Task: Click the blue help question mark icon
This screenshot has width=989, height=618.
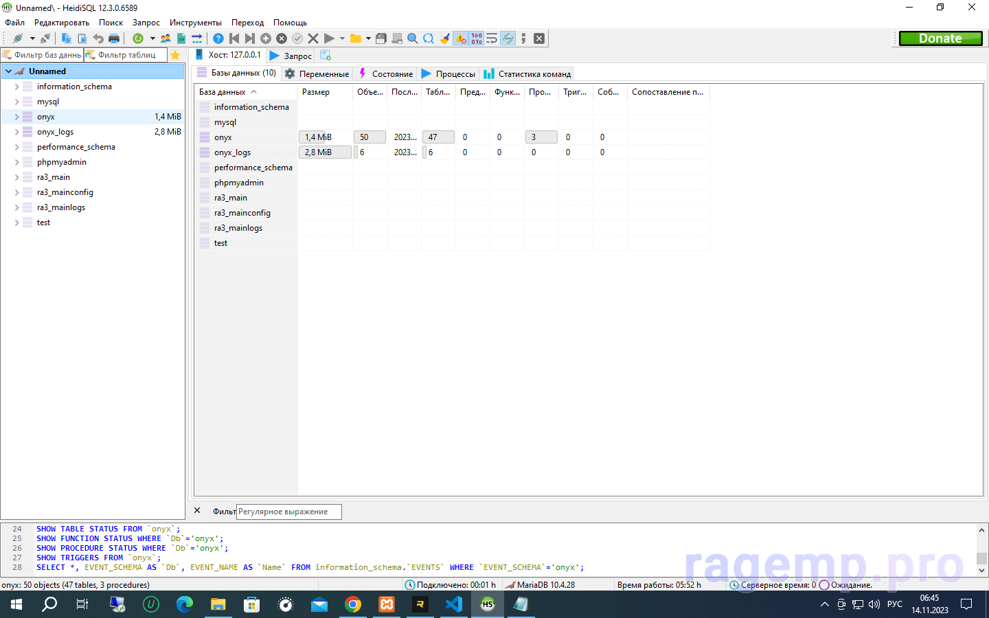Action: tap(218, 38)
